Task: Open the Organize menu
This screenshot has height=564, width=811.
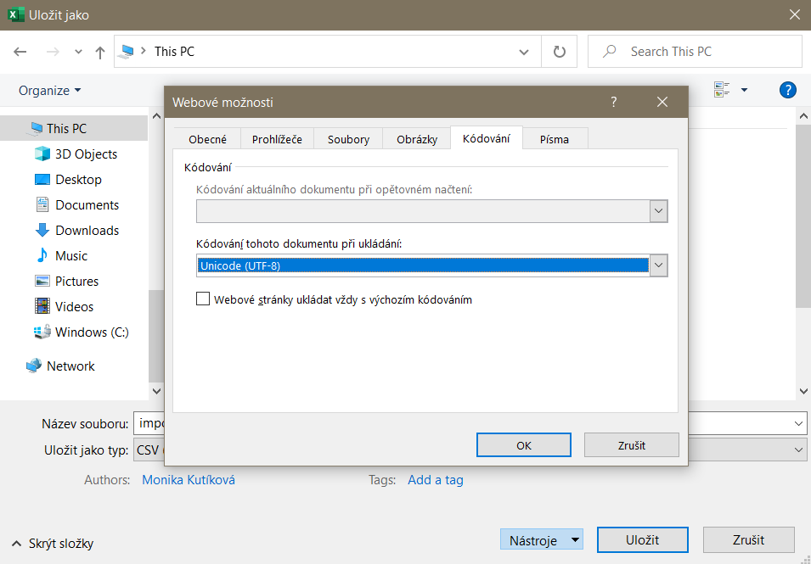Action: [49, 91]
